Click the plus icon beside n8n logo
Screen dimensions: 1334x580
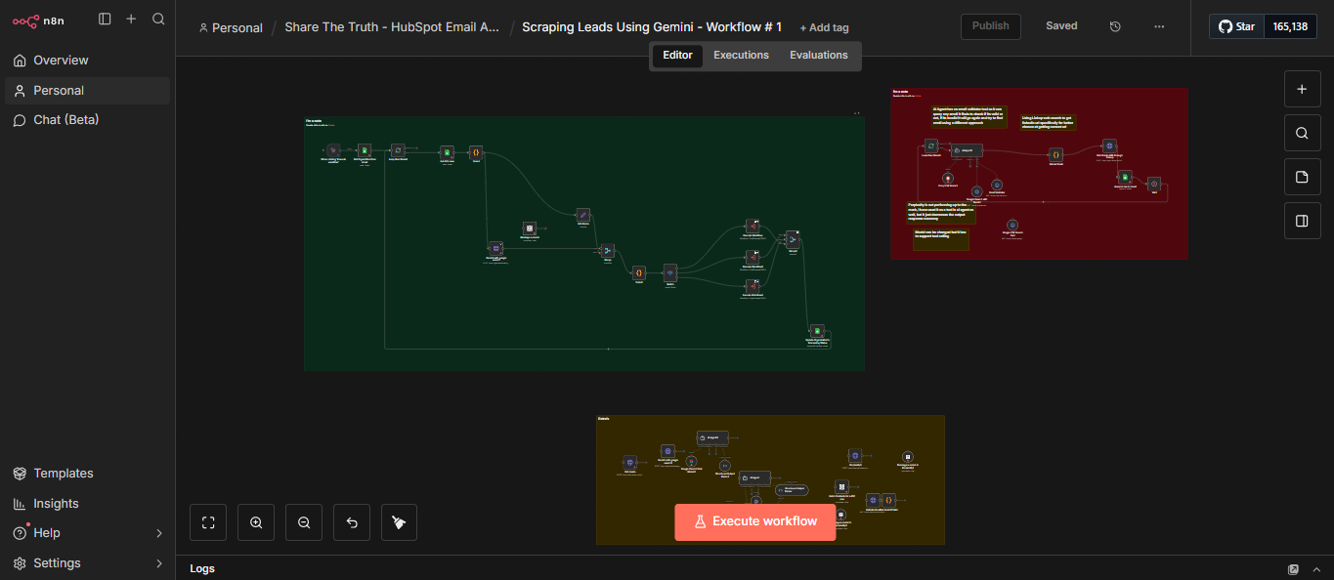(x=131, y=19)
